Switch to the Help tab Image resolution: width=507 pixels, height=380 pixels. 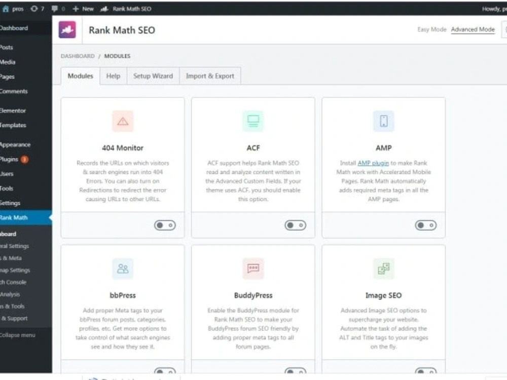click(113, 76)
